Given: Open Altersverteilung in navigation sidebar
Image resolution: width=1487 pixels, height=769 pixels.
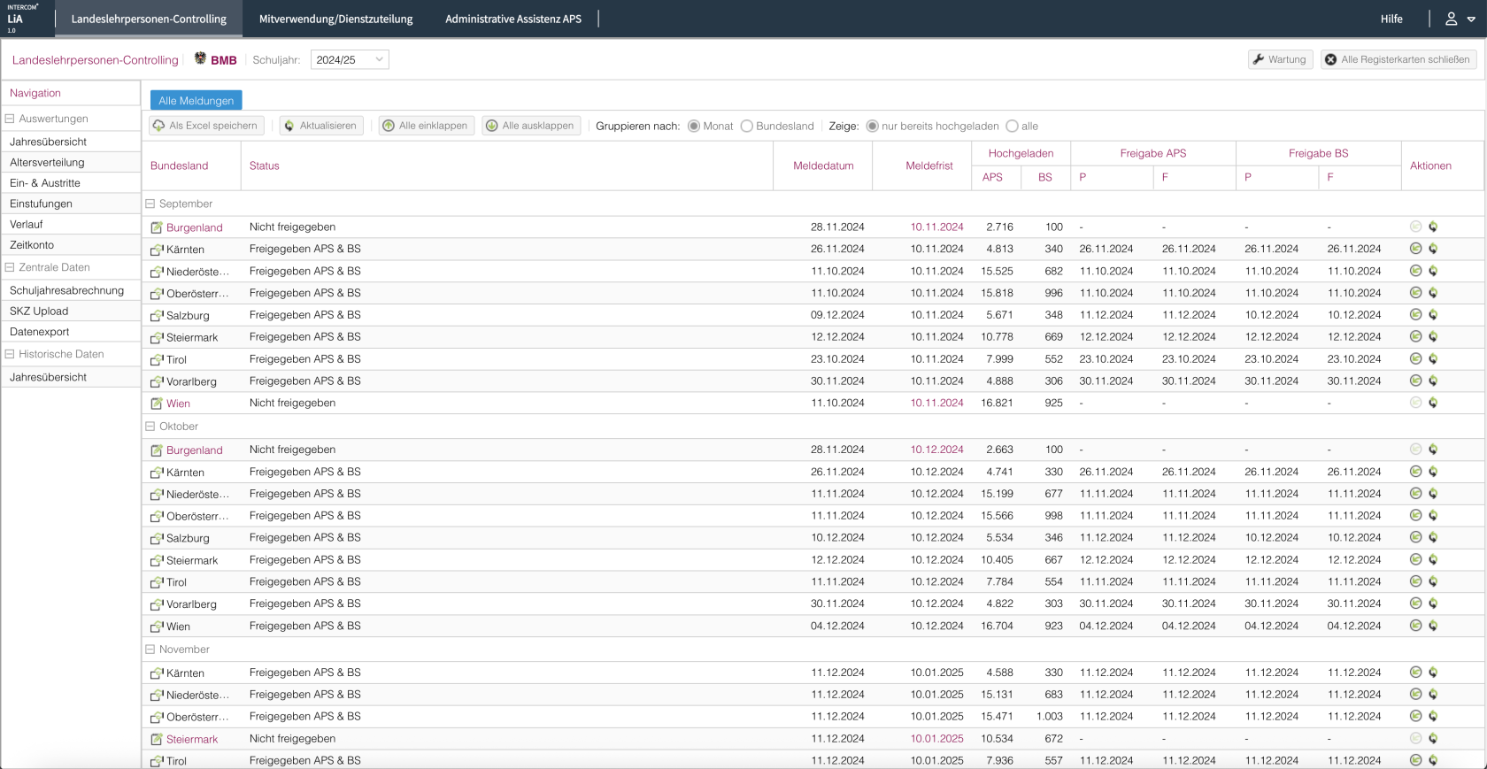Looking at the screenshot, I should coord(47,162).
